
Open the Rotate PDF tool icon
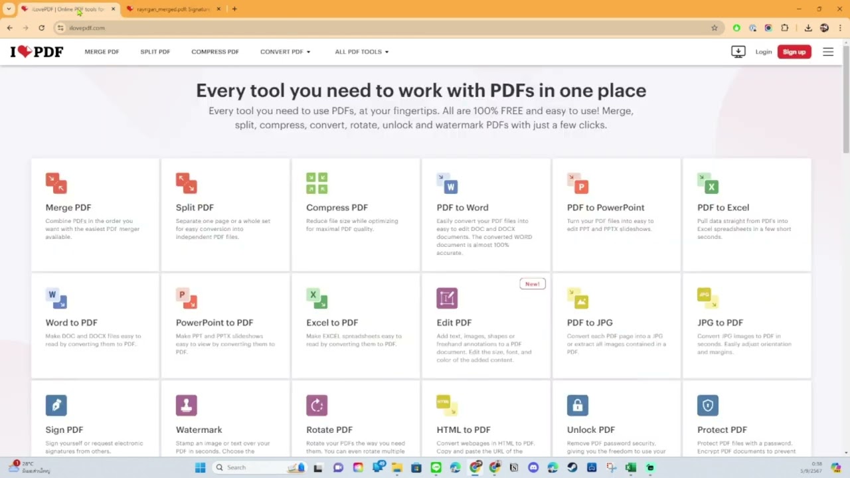click(x=317, y=405)
